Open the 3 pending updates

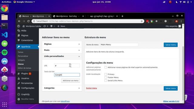46,26
